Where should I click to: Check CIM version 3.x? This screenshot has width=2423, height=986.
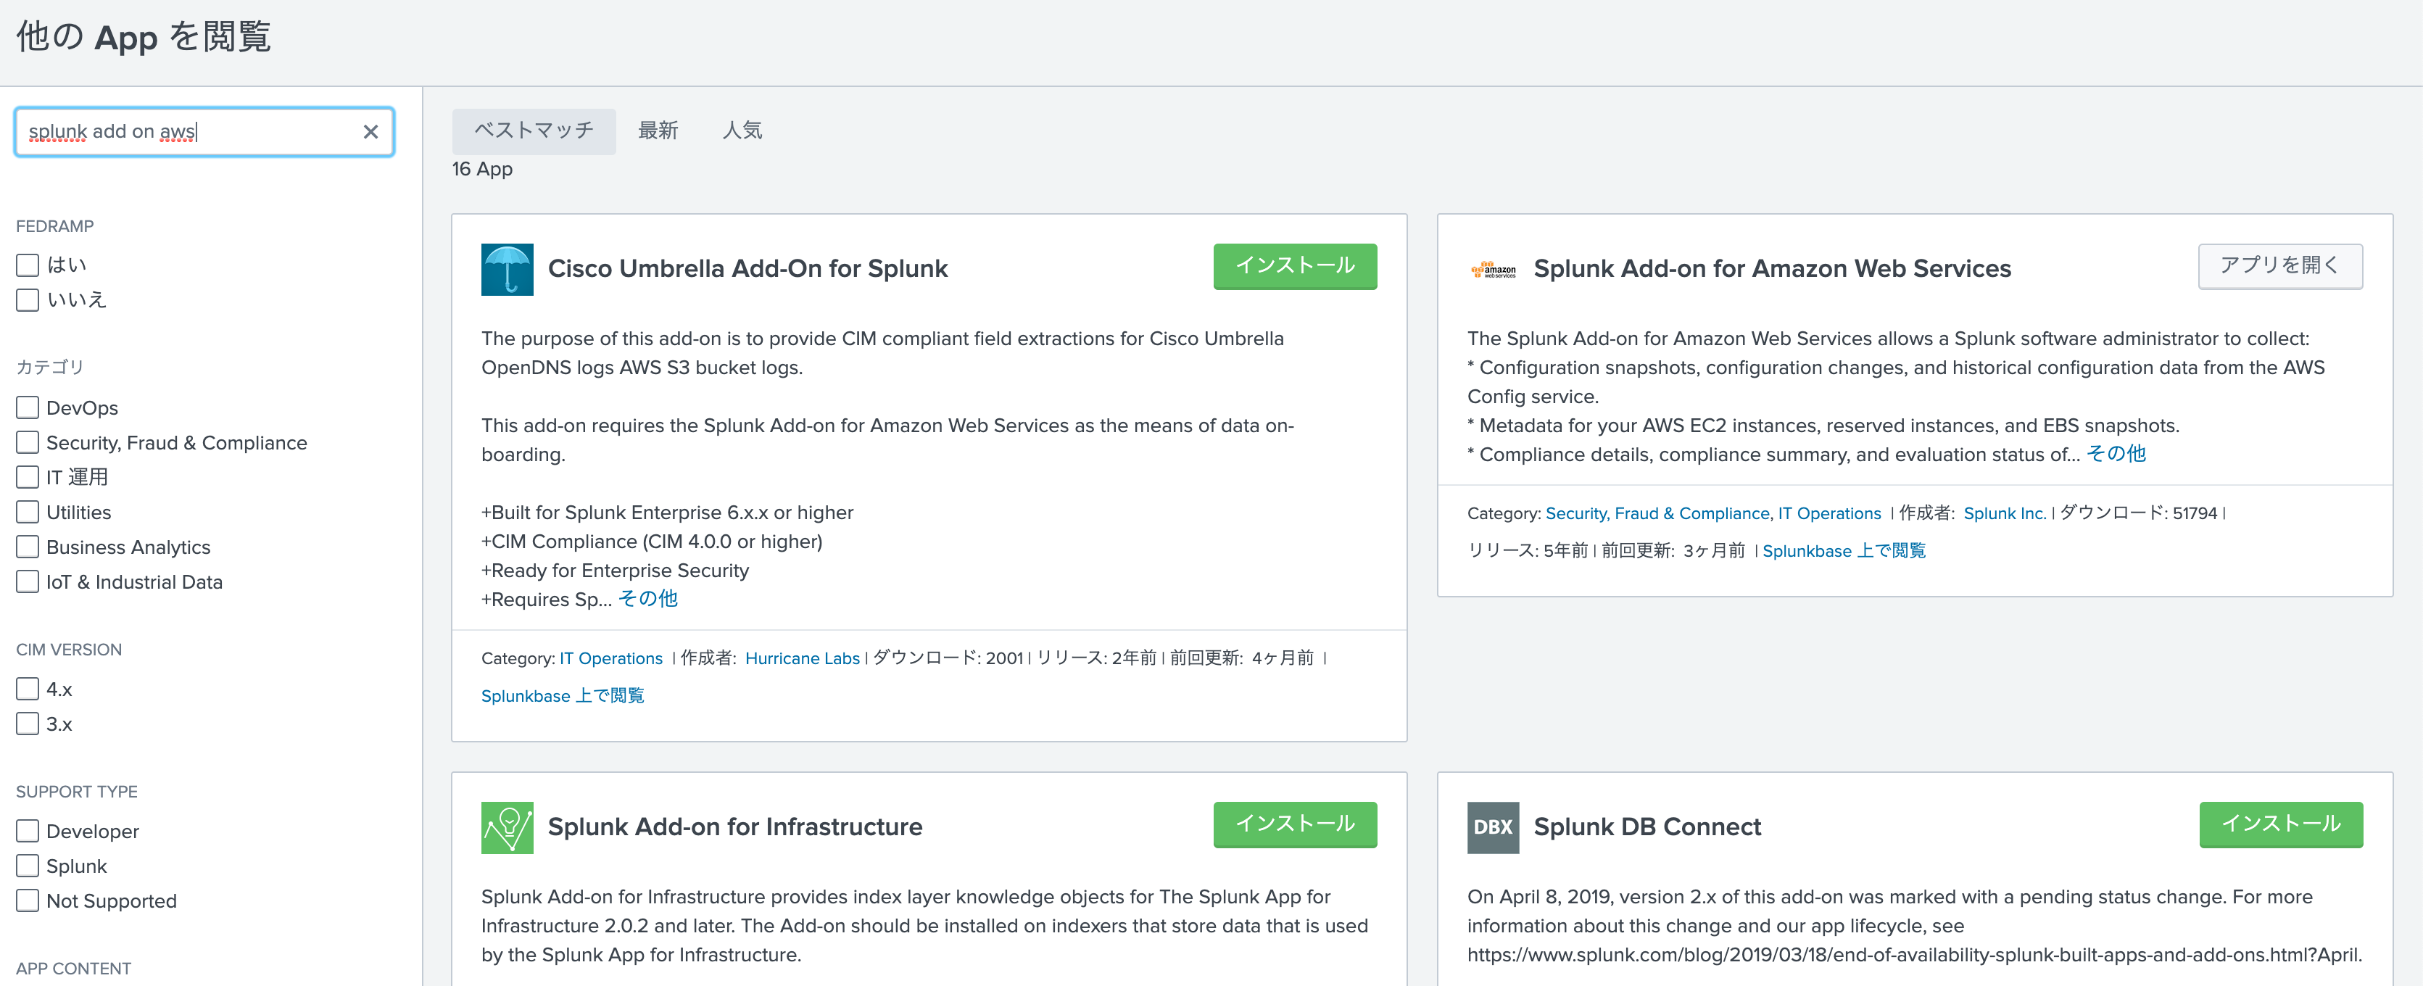pyautogui.click(x=28, y=724)
